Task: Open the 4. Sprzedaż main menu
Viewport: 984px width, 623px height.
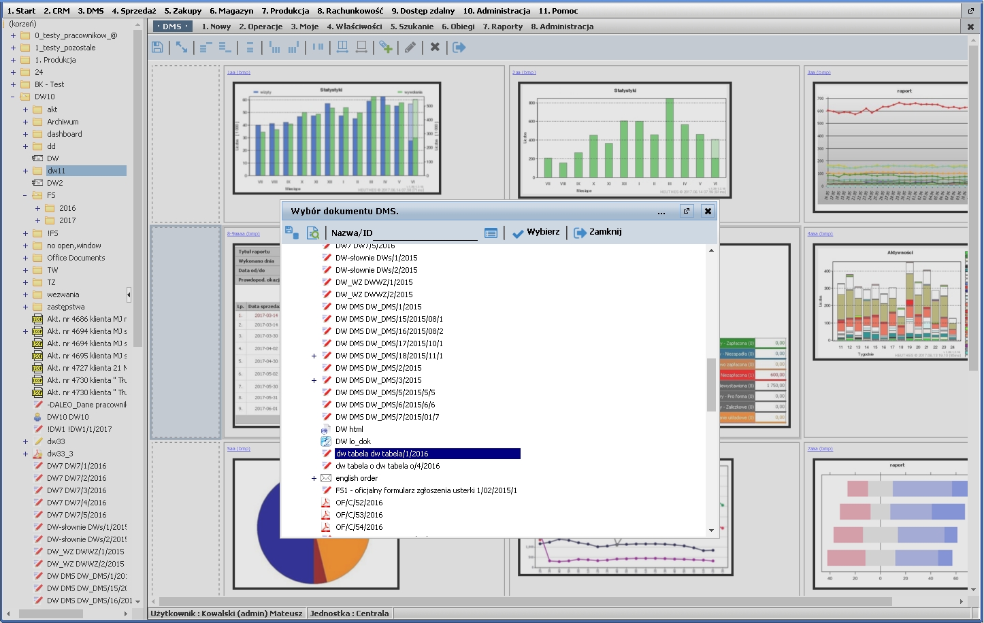Action: [134, 11]
